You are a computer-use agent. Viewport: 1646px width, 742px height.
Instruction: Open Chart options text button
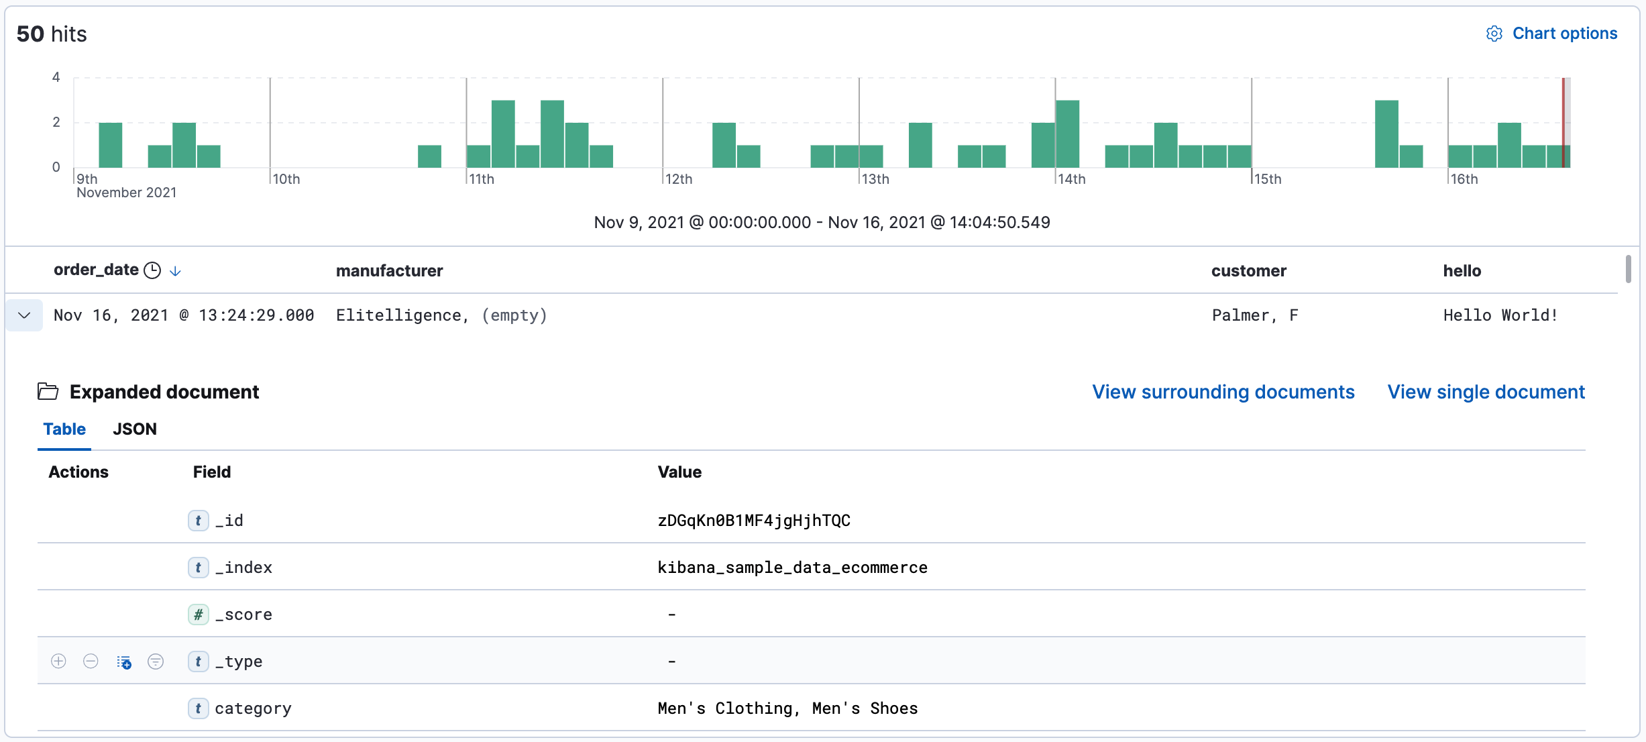click(1564, 34)
